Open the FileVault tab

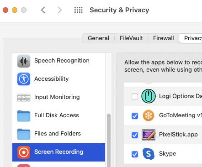click(x=131, y=38)
